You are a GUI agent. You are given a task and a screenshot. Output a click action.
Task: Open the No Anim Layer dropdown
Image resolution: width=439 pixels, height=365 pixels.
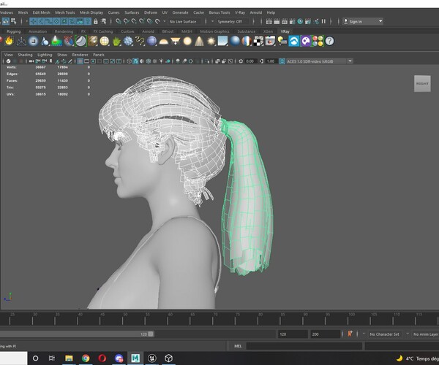[426, 334]
